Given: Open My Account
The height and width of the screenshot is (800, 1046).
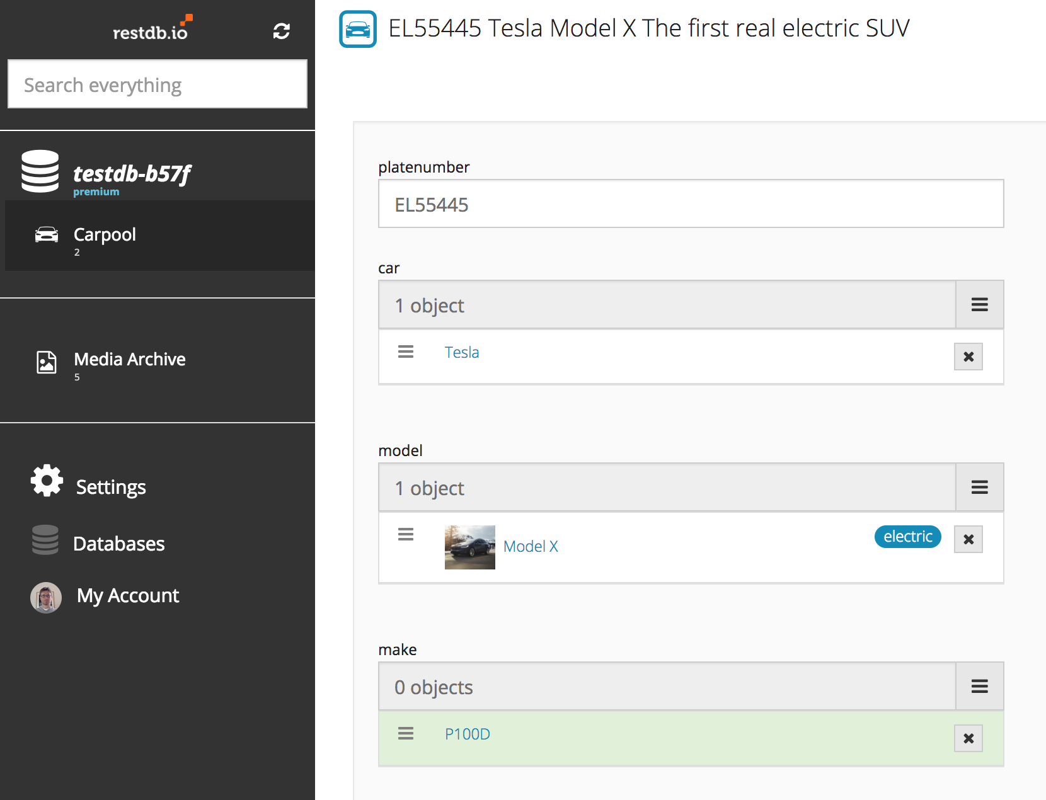Looking at the screenshot, I should coord(128,596).
